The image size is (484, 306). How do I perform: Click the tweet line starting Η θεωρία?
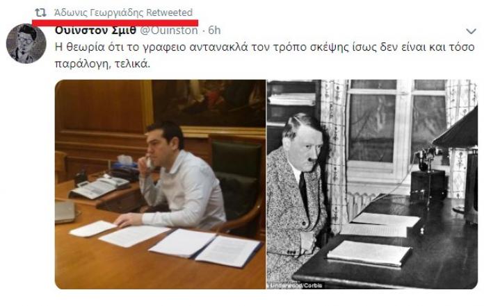point(264,47)
